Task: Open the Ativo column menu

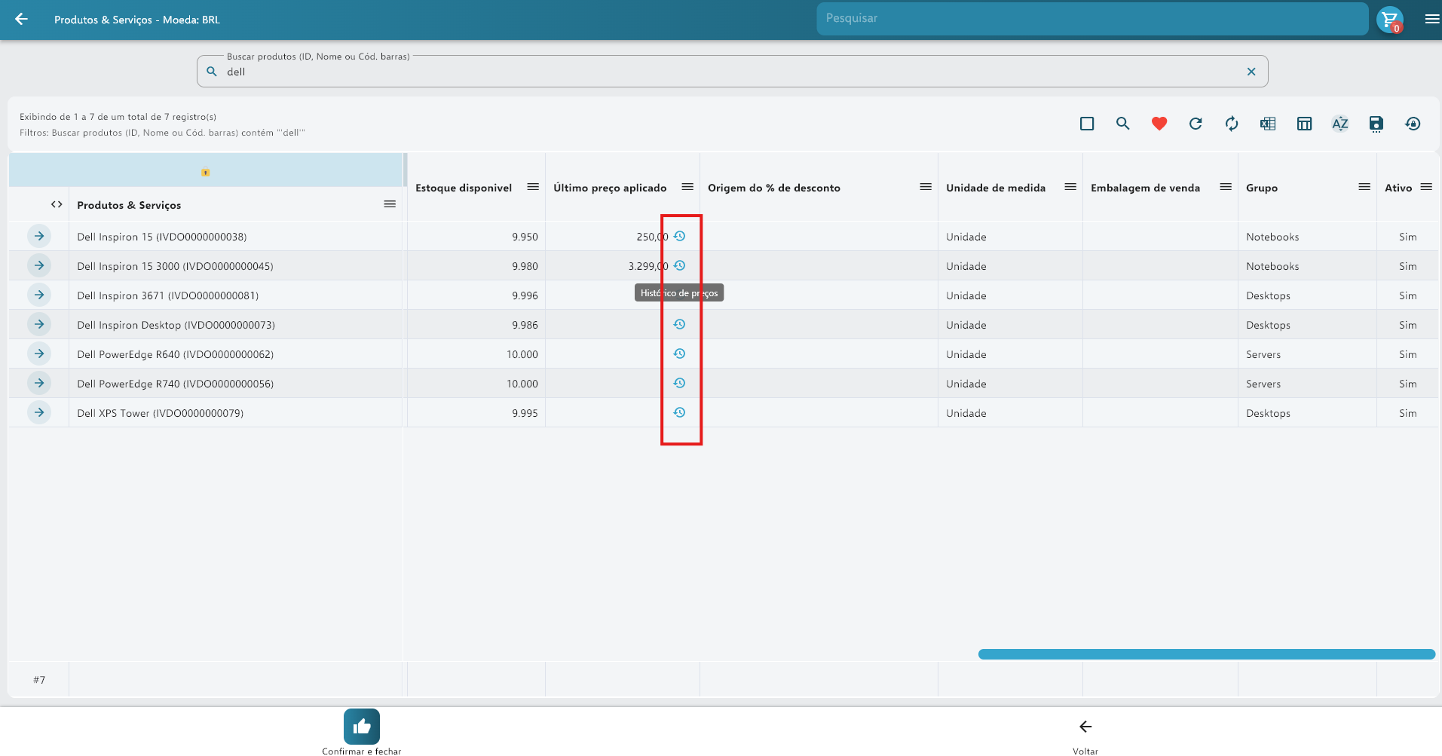Action: [1426, 187]
